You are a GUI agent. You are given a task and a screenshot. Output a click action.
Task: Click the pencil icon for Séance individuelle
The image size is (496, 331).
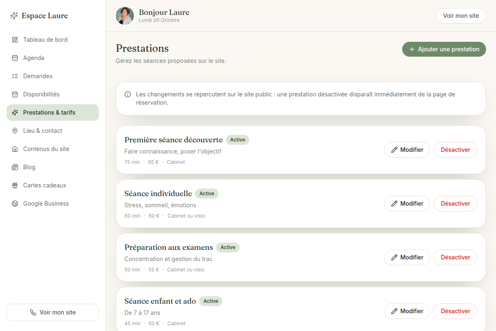394,204
